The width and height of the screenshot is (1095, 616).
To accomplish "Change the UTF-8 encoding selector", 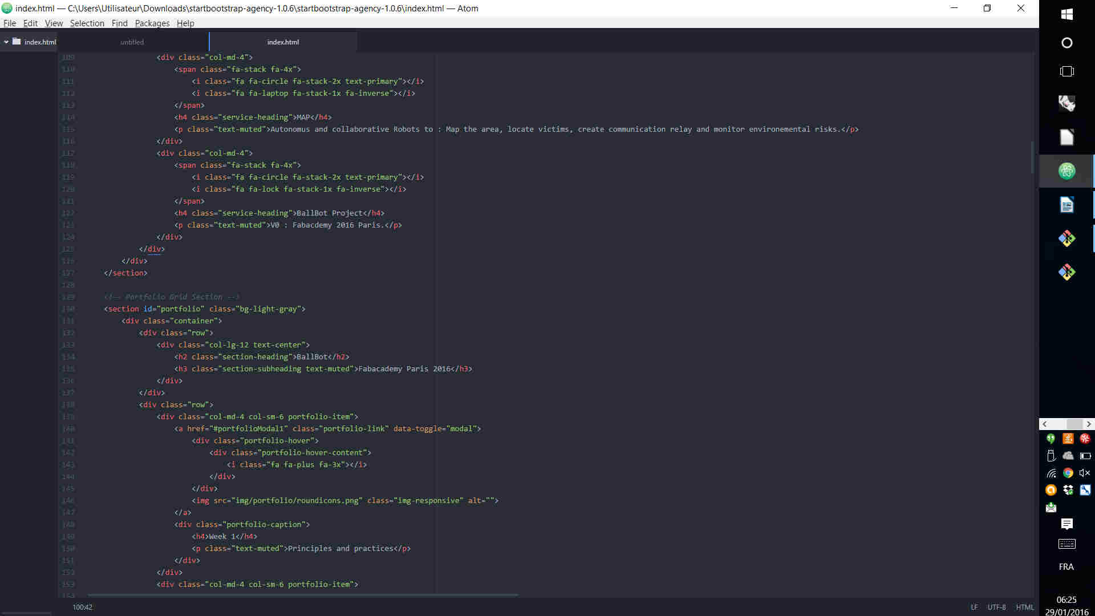I will 996,607.
